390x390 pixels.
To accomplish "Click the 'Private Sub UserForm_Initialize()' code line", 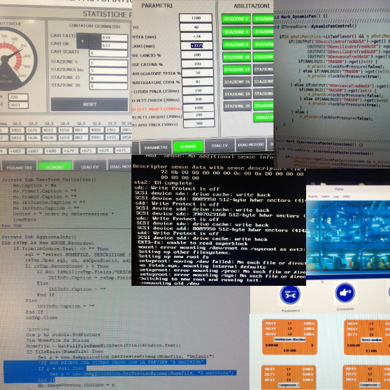I will click(x=49, y=180).
